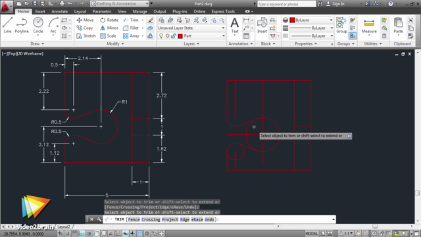Toggle Ortho mode in status bar

pyautogui.click(x=82, y=234)
